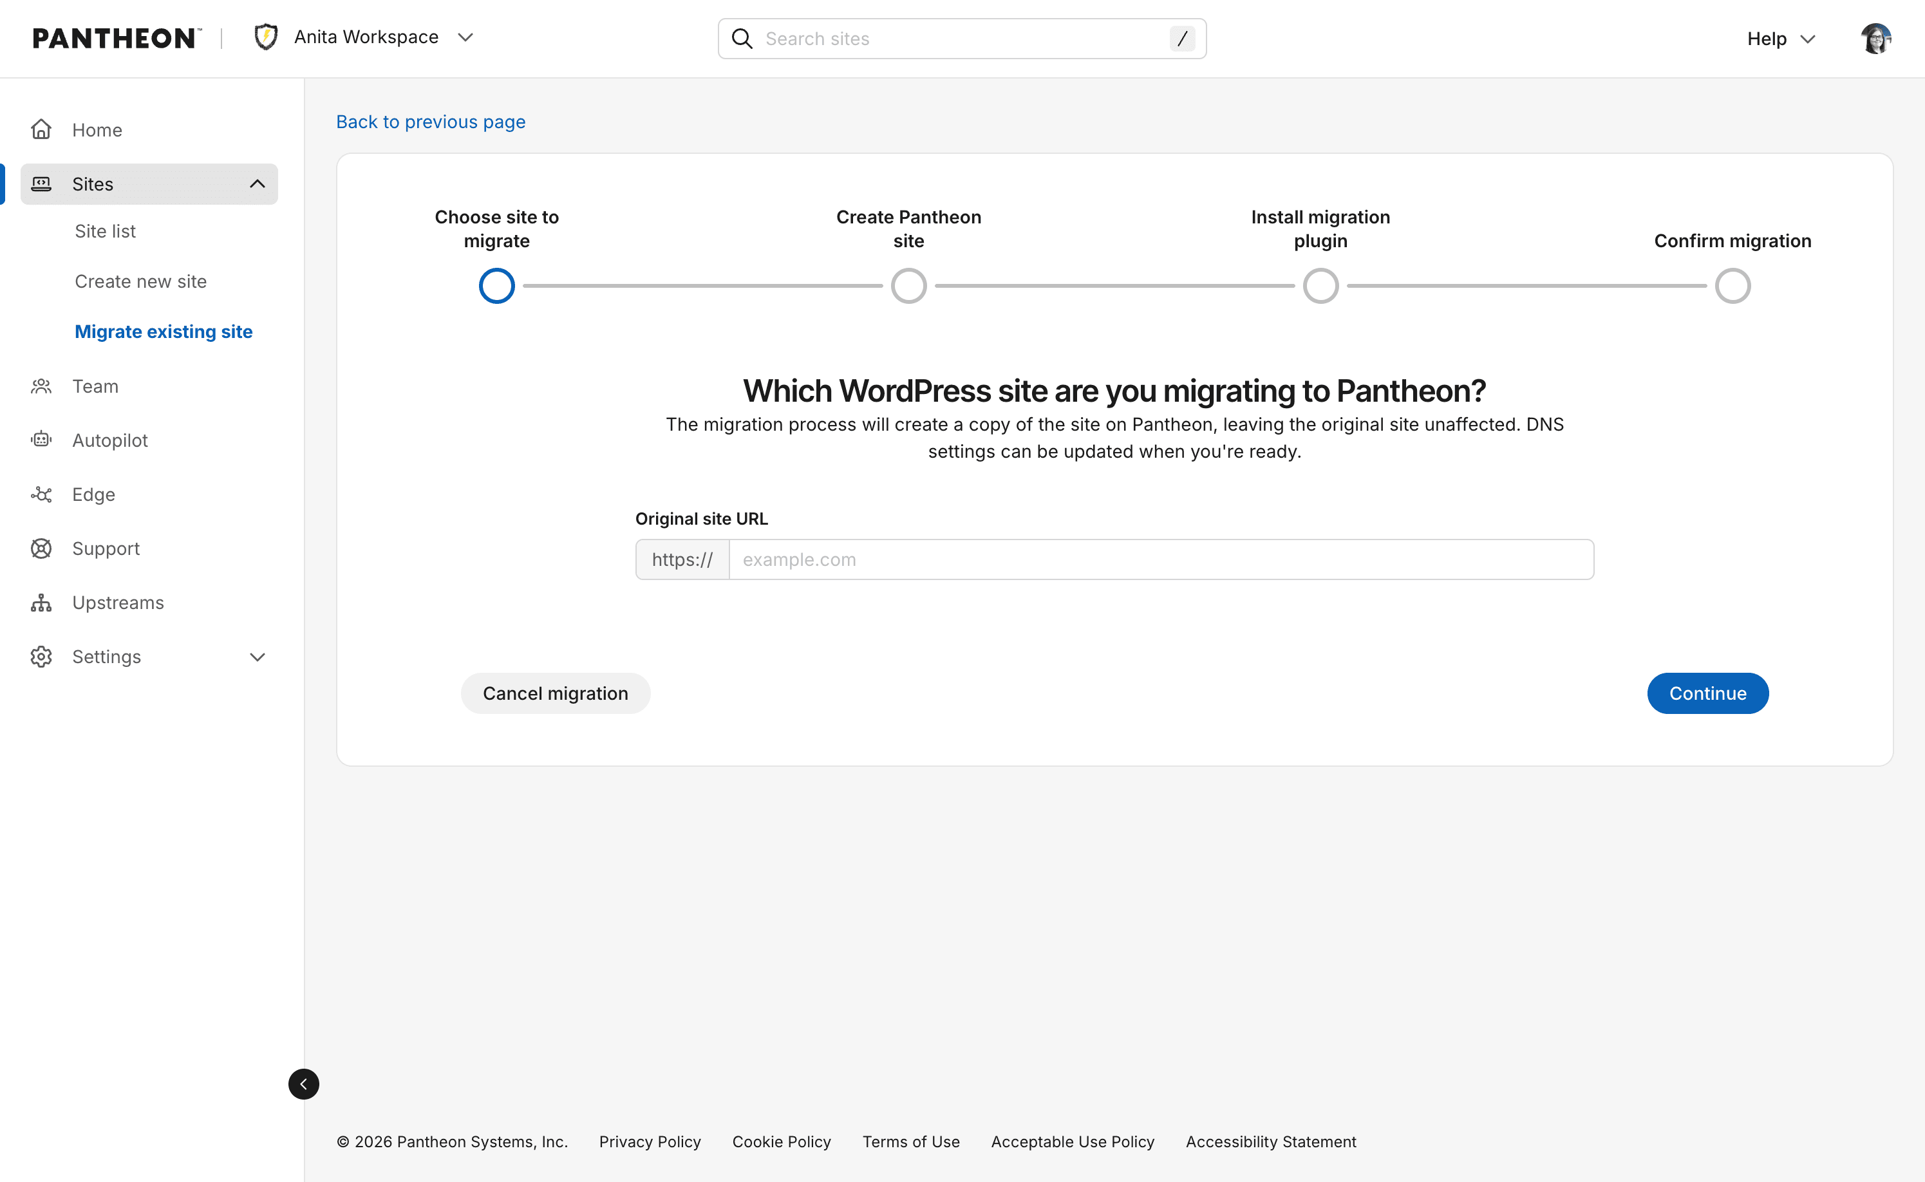Expand the Settings section chevron
Screen dimensions: 1925x1182
point(257,657)
